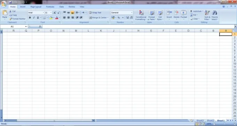Click inside the formula bar
Image resolution: width=237 pixels, height=126 pixels.
coord(138,26)
